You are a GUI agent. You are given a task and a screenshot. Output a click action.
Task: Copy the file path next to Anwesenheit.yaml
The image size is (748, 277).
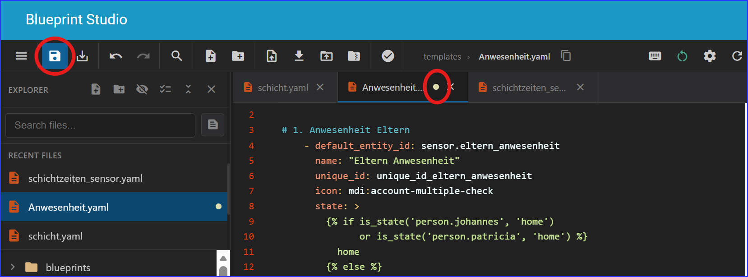pyautogui.click(x=566, y=55)
